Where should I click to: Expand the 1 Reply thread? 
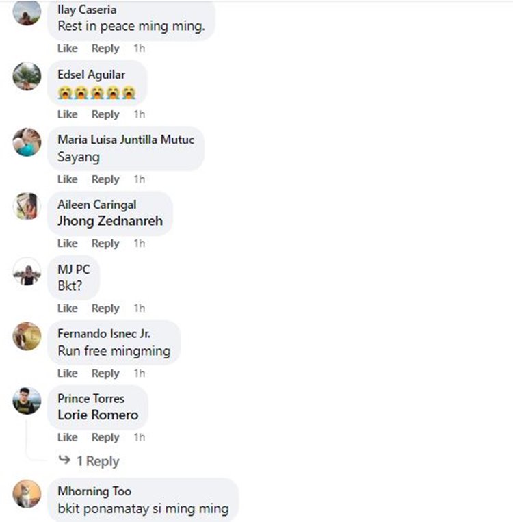click(98, 461)
